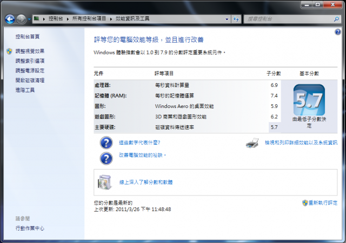
Task: Select the 效能資訊及工具 breadcrumb segment
Action: [132, 19]
